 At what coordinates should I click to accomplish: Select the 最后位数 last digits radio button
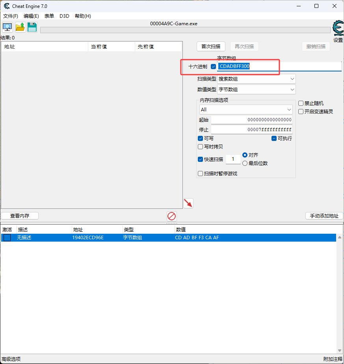tap(245, 163)
